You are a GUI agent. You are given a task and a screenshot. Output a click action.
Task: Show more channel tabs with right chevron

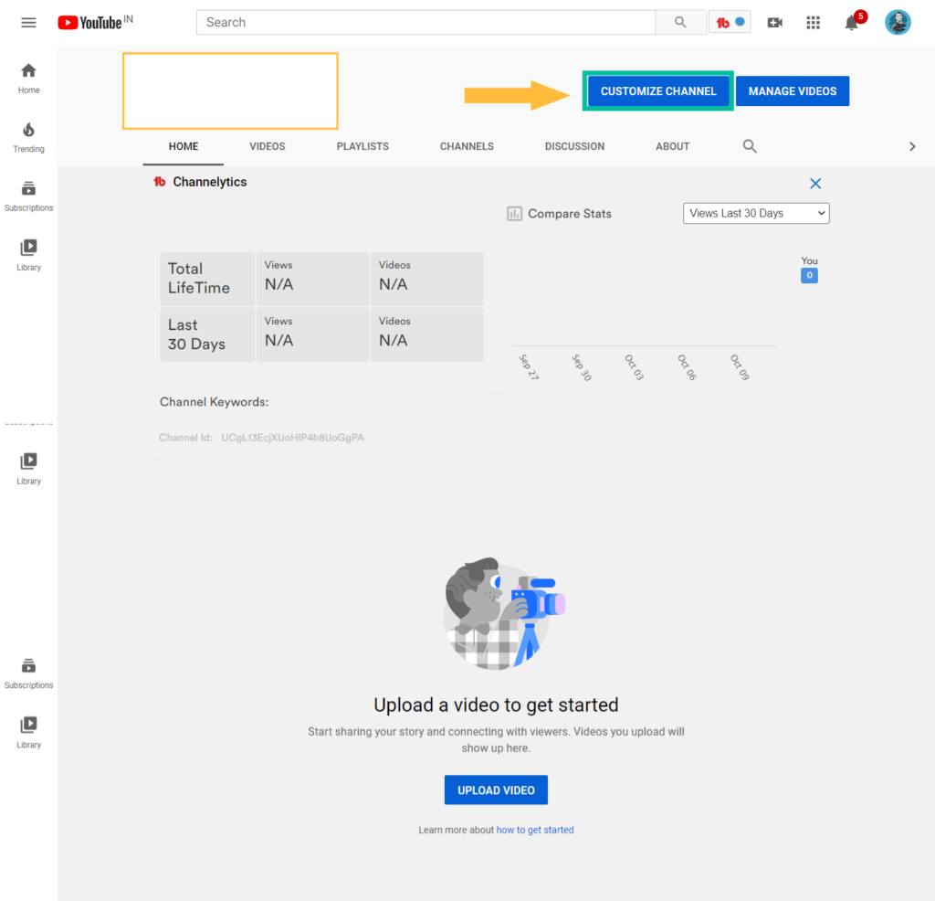click(912, 146)
